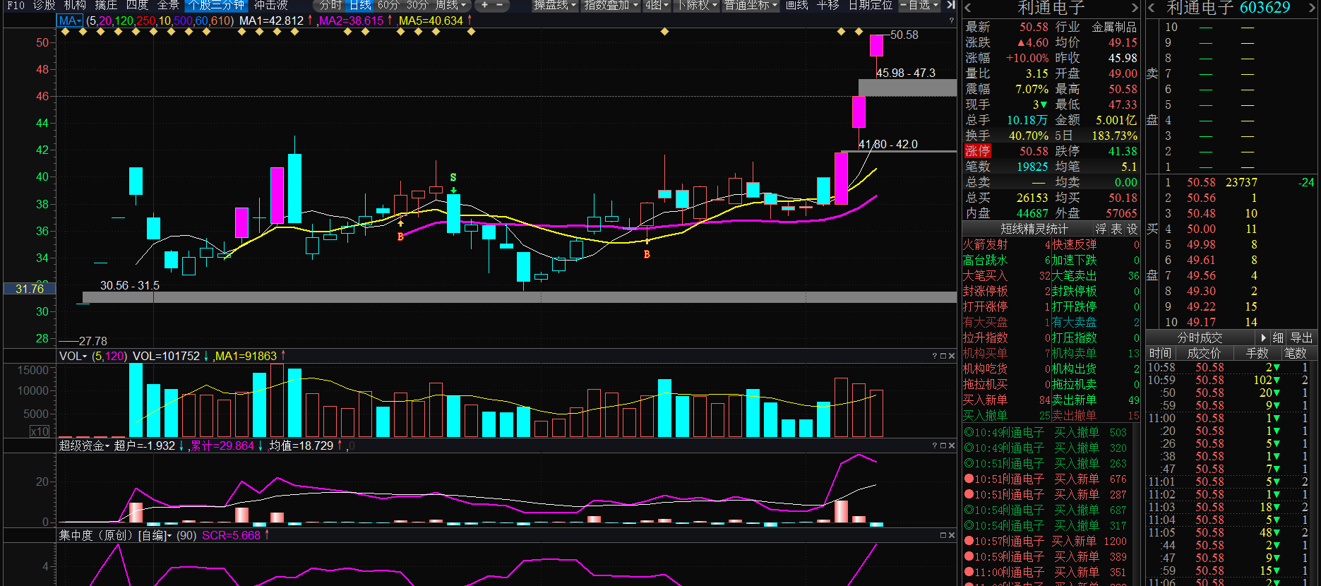
Task: Open the 冲击波 tab
Action: (x=271, y=5)
